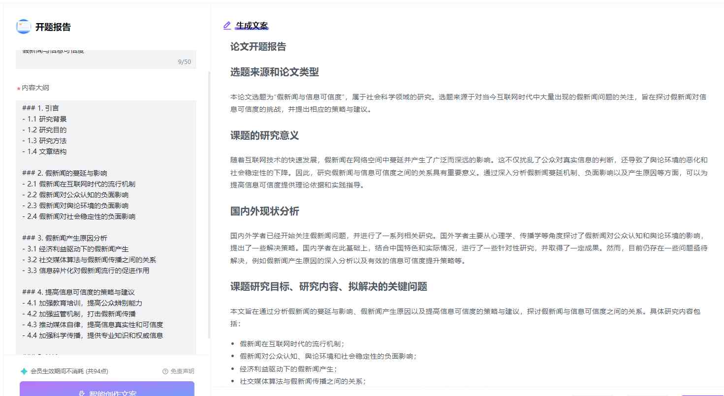Click outline line '### 3. 假新闻产生原因分析'
The width and height of the screenshot is (724, 396).
(x=64, y=238)
